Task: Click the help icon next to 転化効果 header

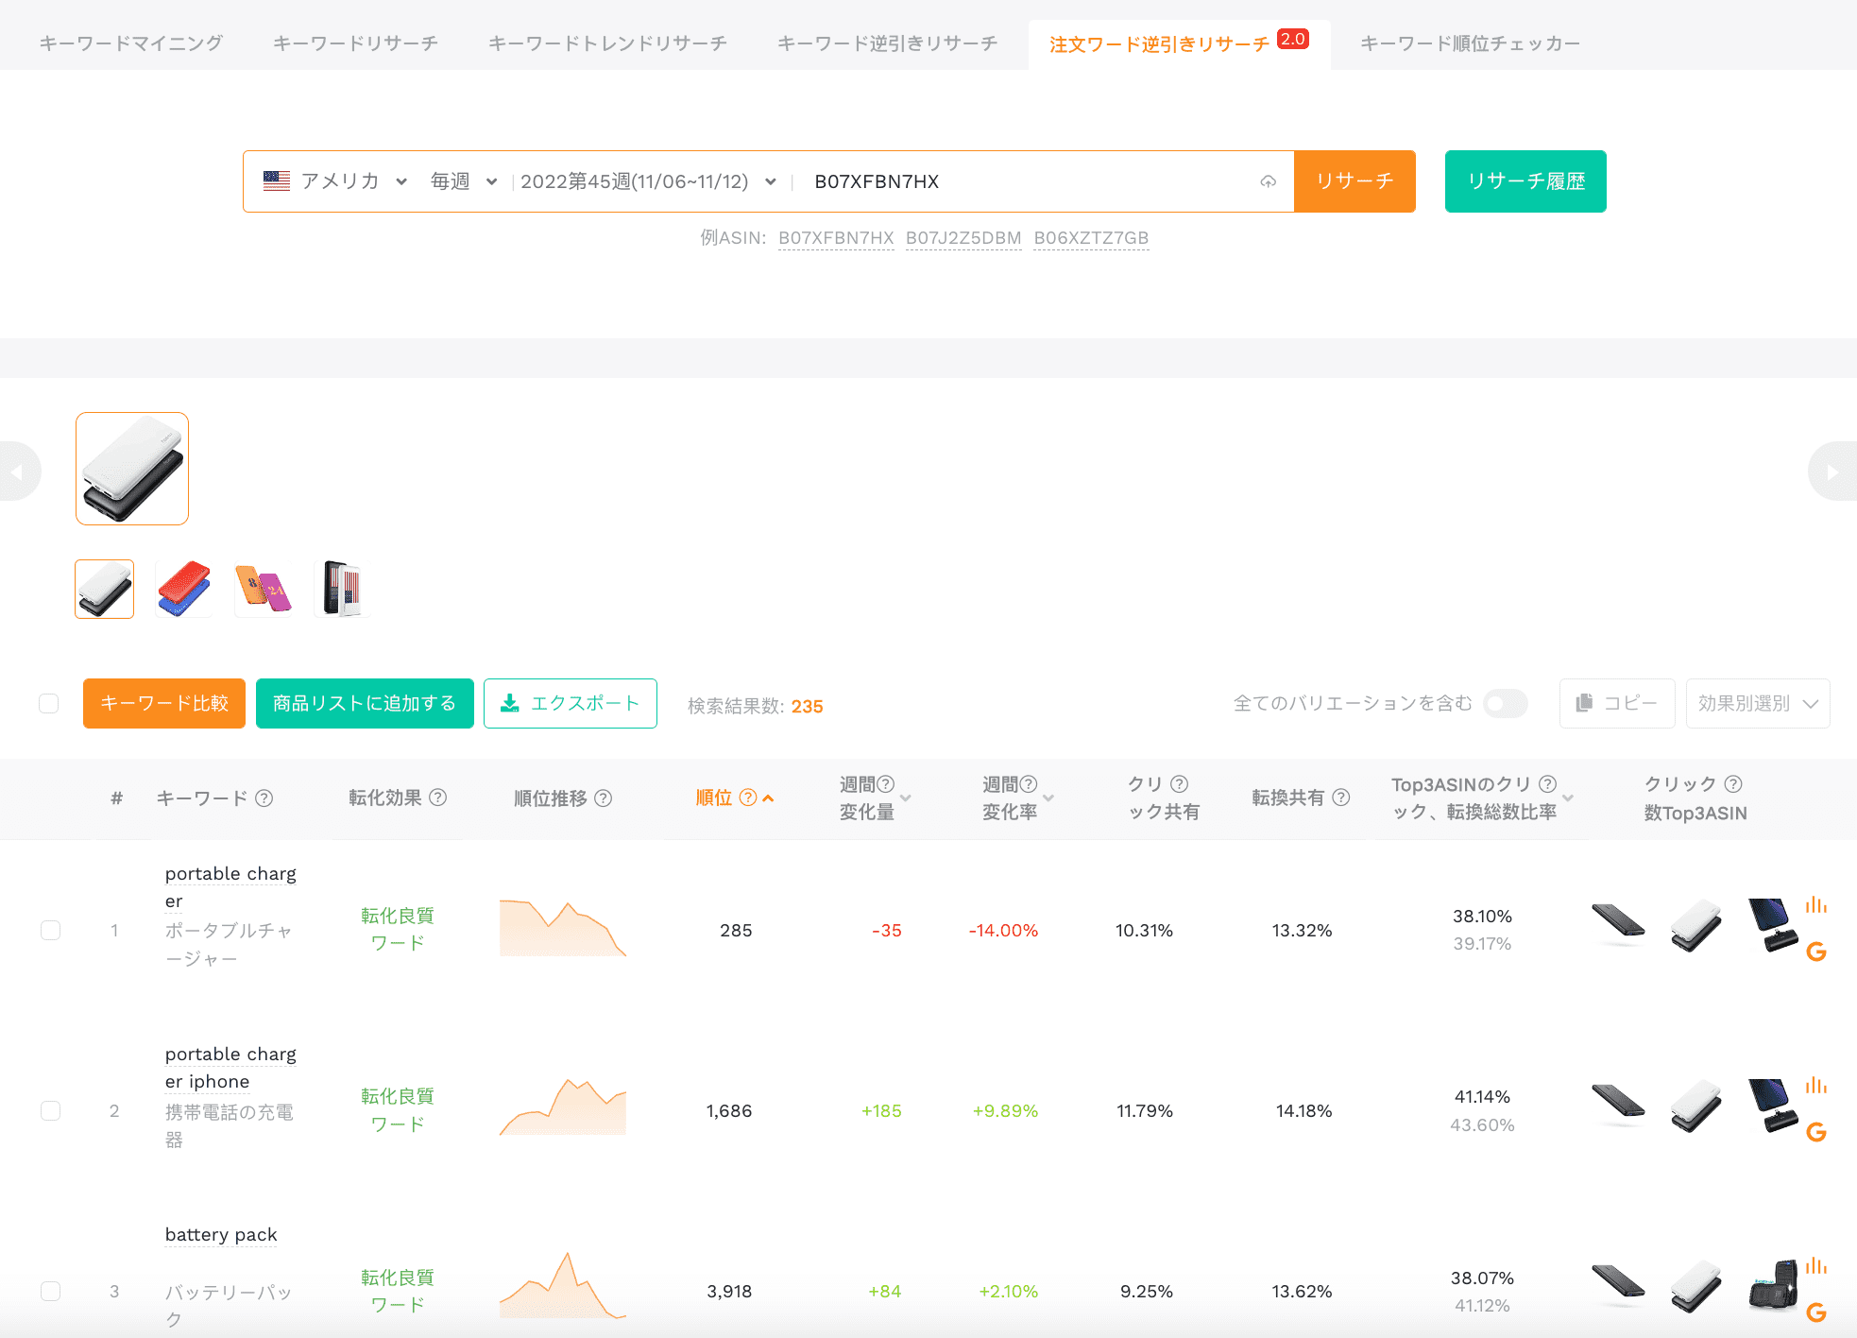Action: (437, 798)
